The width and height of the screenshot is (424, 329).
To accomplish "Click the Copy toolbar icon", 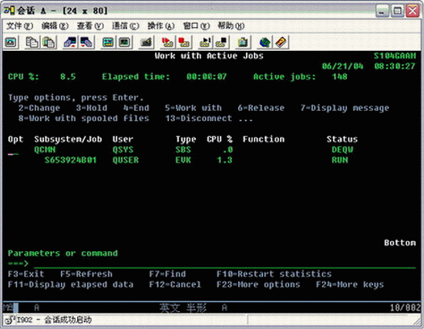I will [x=32, y=42].
